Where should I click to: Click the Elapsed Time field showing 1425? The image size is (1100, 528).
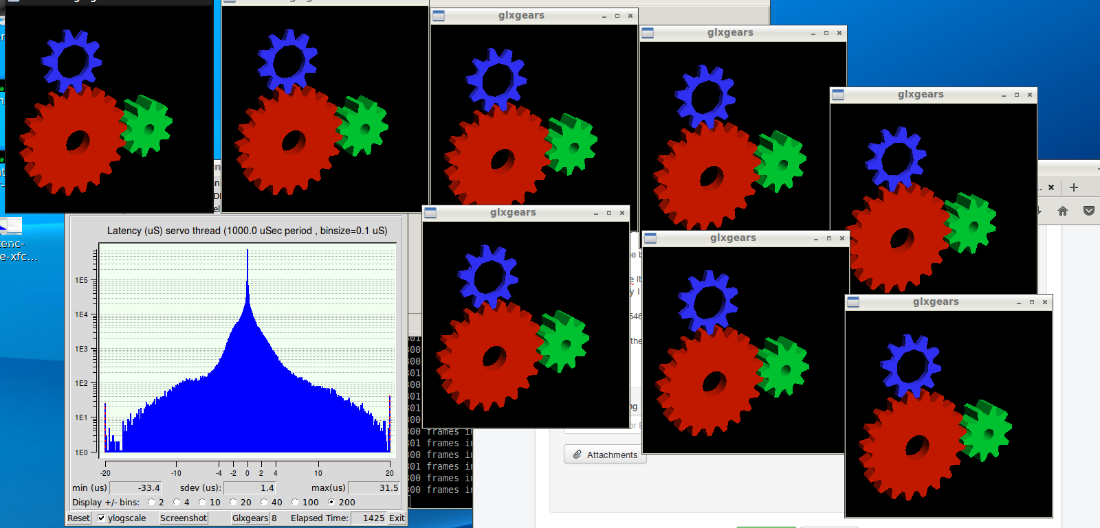click(x=369, y=518)
